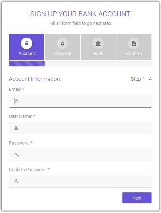
Task: Click the Step 1 - 4 indicator text
Action: pyautogui.click(x=141, y=79)
